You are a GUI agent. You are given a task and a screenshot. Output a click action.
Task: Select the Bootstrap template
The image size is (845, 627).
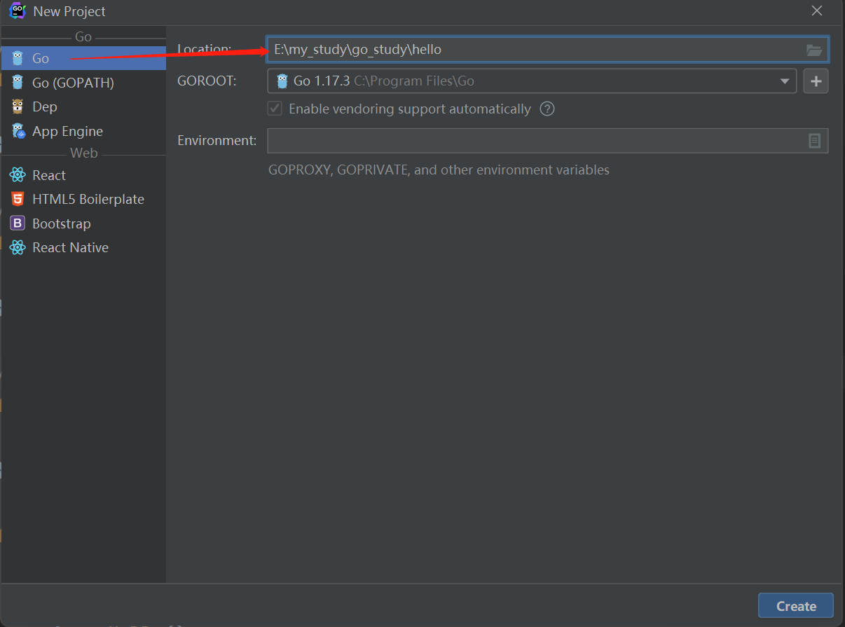click(83, 223)
